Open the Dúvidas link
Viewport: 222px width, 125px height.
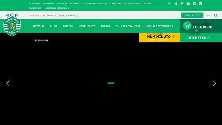coord(147,3)
